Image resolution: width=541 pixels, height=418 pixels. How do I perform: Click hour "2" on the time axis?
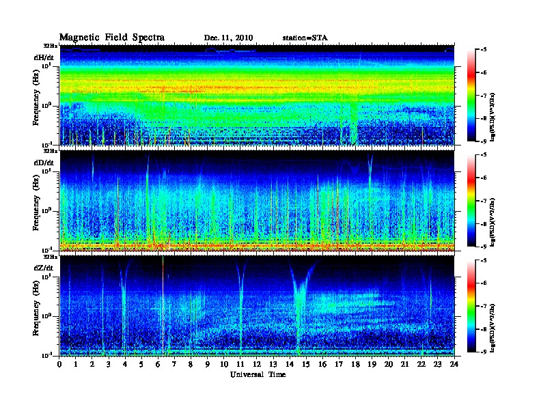pyautogui.click(x=92, y=364)
